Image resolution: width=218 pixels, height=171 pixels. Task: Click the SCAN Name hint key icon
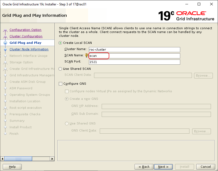(x=86, y=55)
